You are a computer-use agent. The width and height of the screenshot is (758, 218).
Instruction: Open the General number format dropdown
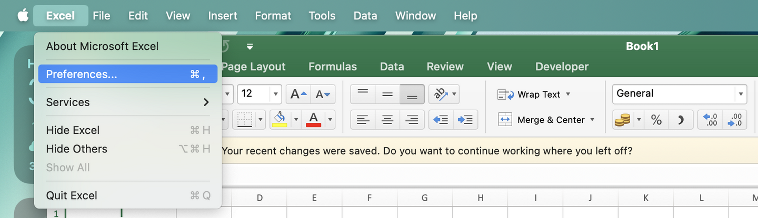(x=741, y=95)
